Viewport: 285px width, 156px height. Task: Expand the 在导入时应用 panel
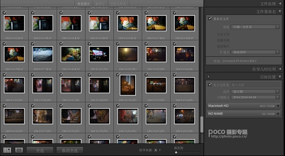click(280, 69)
